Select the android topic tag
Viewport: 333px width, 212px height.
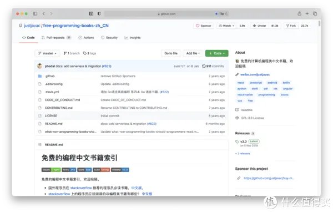tap(273, 83)
